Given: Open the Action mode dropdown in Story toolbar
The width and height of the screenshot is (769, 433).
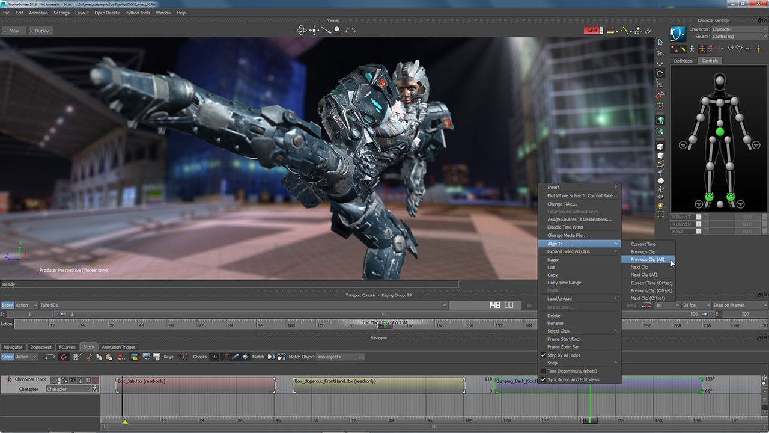Looking at the screenshot, I should click(x=26, y=357).
